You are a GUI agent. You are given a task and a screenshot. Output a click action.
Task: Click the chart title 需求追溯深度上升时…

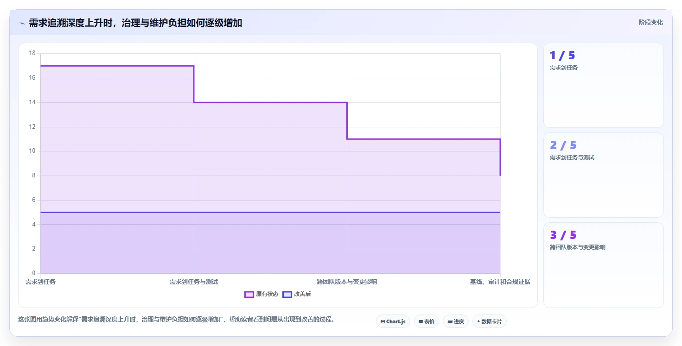click(135, 23)
